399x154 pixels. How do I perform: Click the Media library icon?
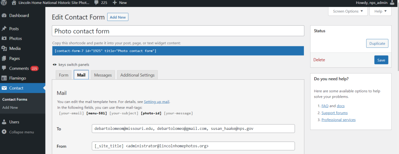pyautogui.click(x=4, y=48)
